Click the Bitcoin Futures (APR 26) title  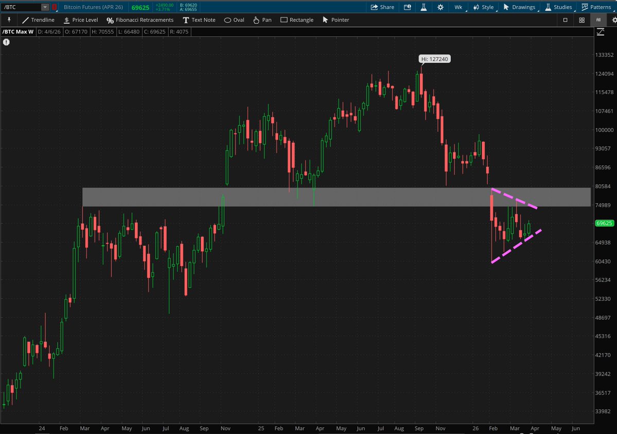click(93, 7)
